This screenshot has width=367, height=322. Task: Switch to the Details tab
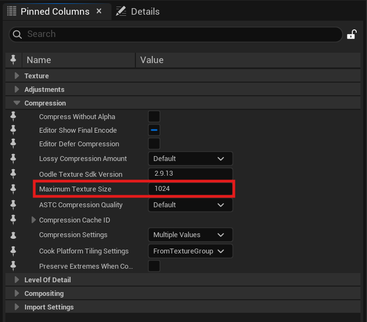click(x=138, y=11)
